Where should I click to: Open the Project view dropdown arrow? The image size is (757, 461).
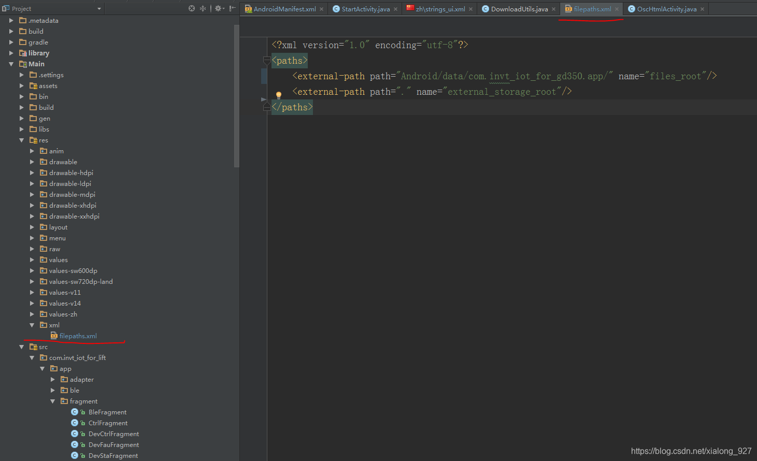coord(98,8)
